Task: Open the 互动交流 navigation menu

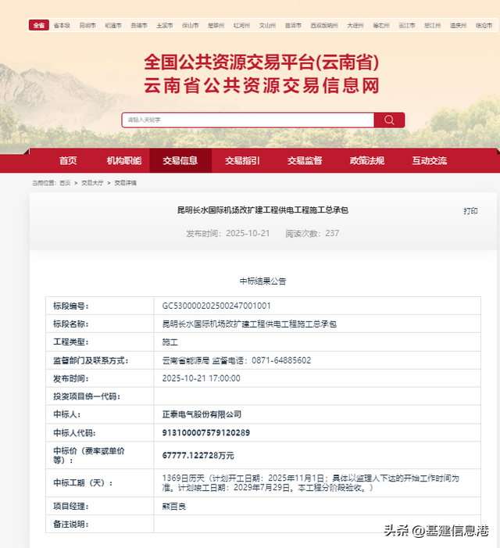Action: 430,160
